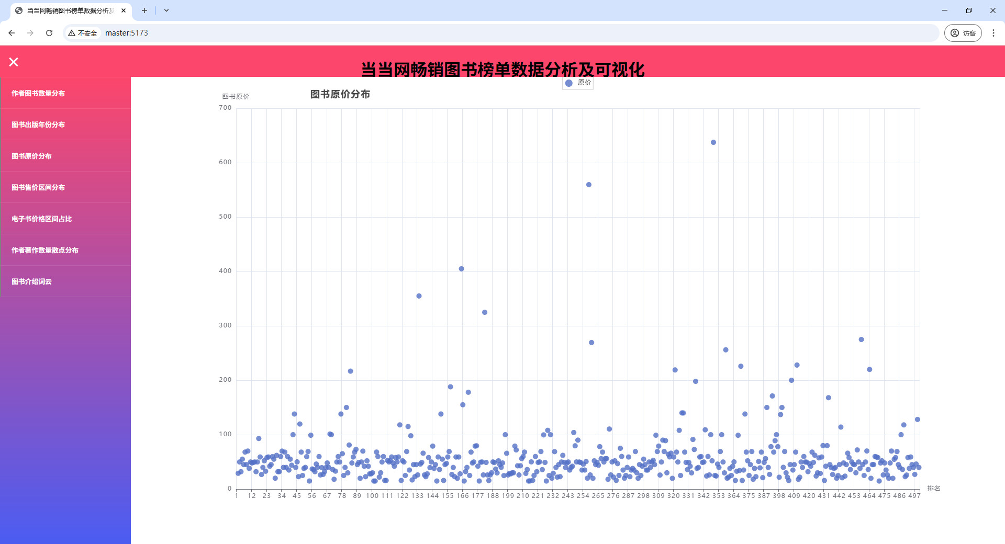
Task: Open the browser three-dot menu
Action: 993,33
